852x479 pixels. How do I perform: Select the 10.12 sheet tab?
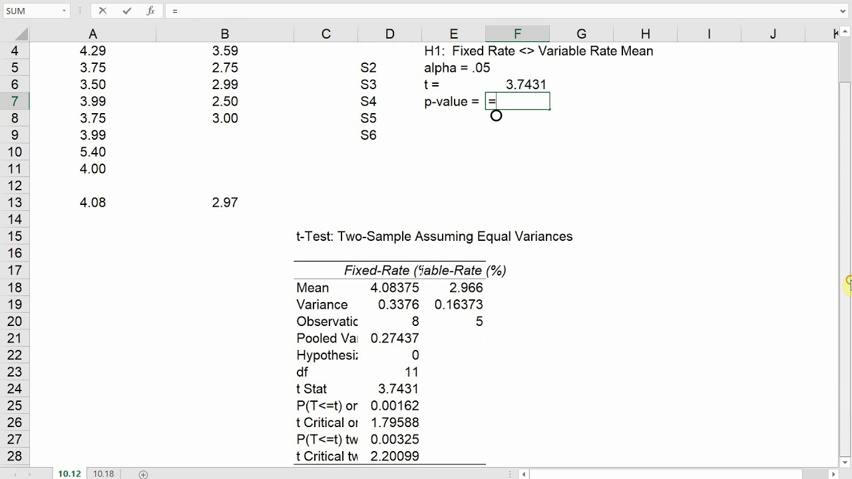click(69, 474)
